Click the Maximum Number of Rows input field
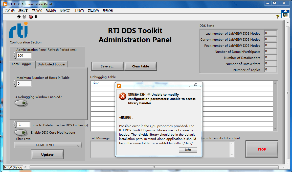The width and height of the screenshot is (292, 172). 24,84
